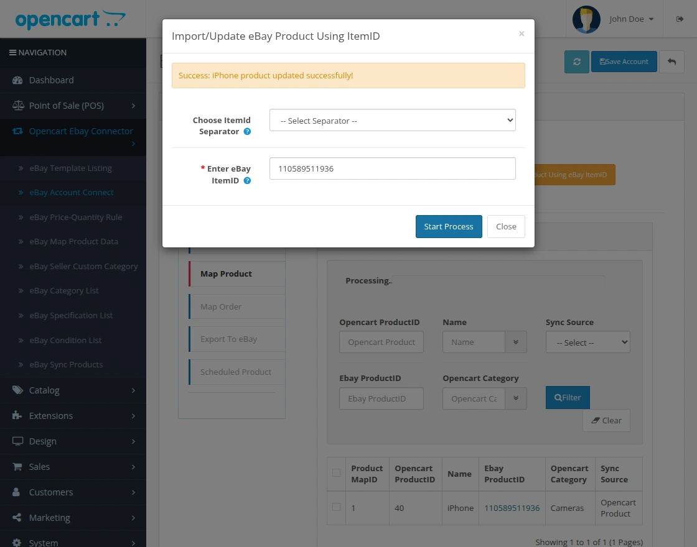This screenshot has width=697, height=547.
Task: Open the Sync Source select dropdown
Action: (587, 342)
